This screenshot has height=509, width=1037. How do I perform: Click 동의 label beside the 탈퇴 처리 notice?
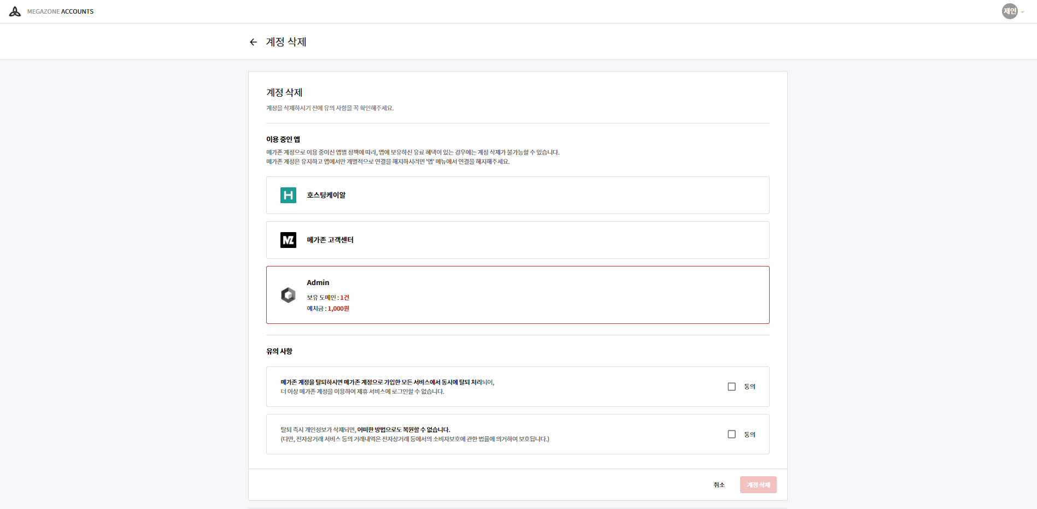[749, 387]
